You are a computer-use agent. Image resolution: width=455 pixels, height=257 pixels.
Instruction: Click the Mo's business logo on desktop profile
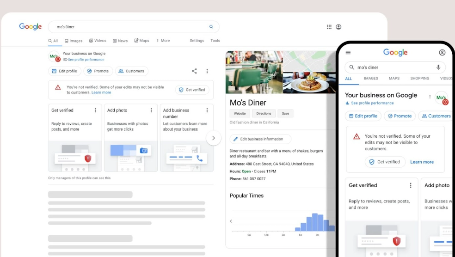coord(54,56)
